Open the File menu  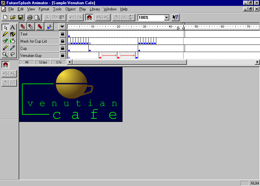(x=11, y=9)
